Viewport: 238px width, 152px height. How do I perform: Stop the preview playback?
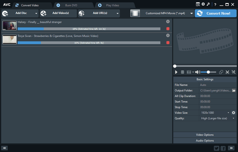[x=182, y=72]
